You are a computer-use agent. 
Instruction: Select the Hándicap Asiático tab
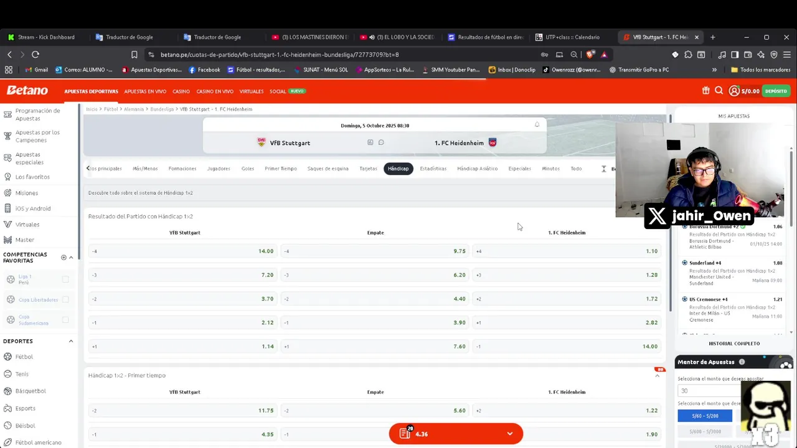(478, 169)
